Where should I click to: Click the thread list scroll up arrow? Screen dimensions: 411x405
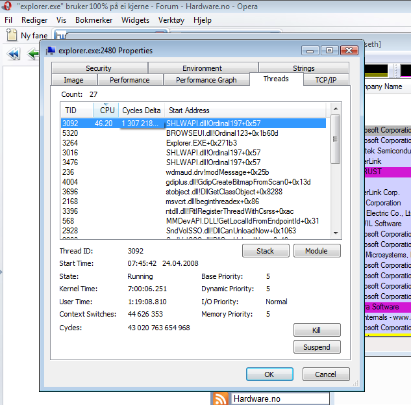[336, 109]
